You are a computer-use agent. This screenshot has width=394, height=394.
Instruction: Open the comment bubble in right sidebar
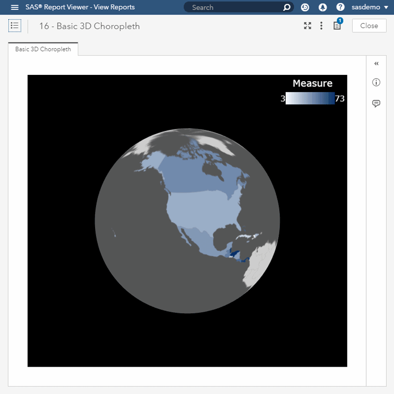[376, 103]
